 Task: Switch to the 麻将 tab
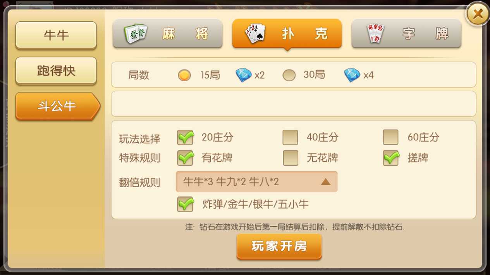tap(167, 34)
